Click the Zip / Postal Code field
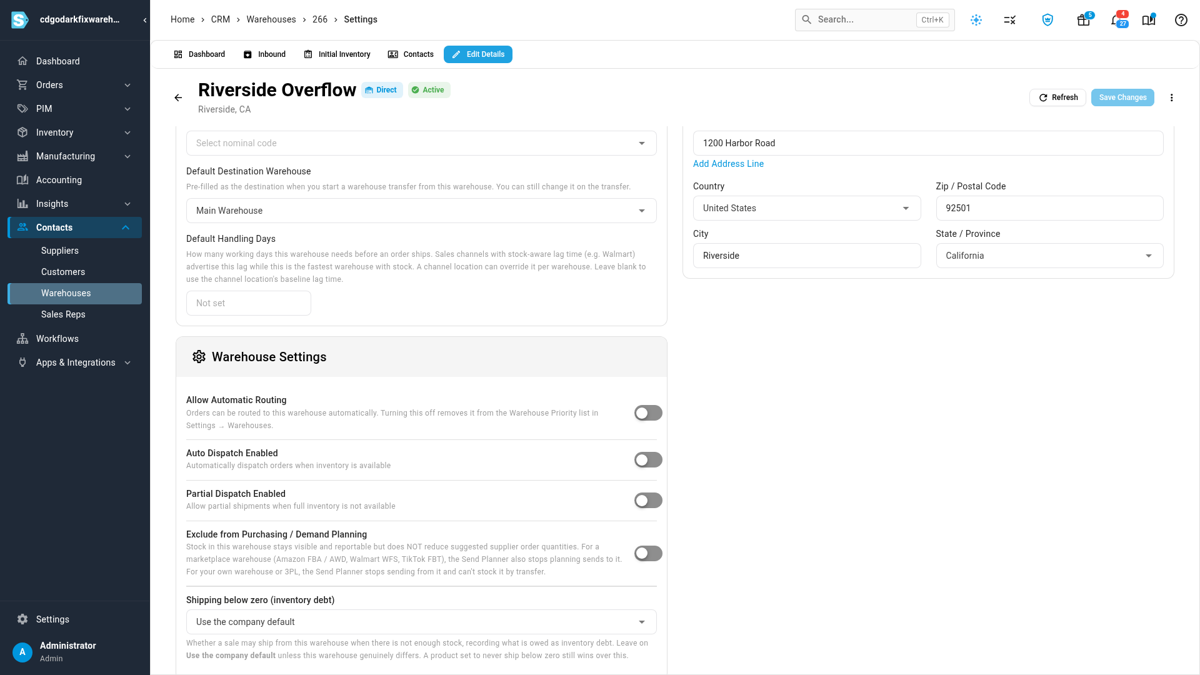 pyautogui.click(x=1049, y=208)
